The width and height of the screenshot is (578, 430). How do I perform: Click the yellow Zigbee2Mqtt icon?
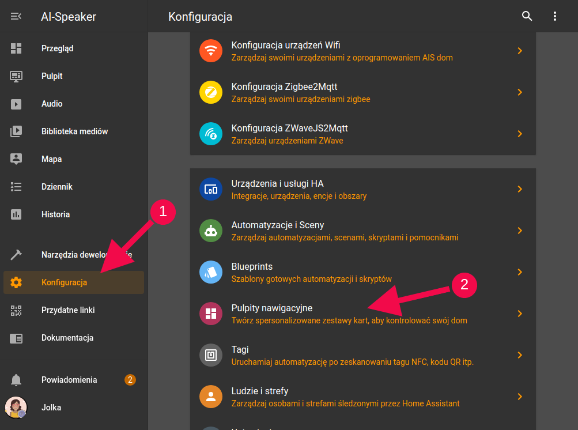click(x=211, y=92)
